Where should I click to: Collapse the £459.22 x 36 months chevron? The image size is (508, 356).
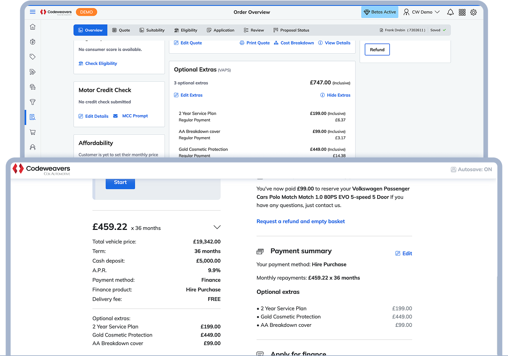(x=217, y=227)
